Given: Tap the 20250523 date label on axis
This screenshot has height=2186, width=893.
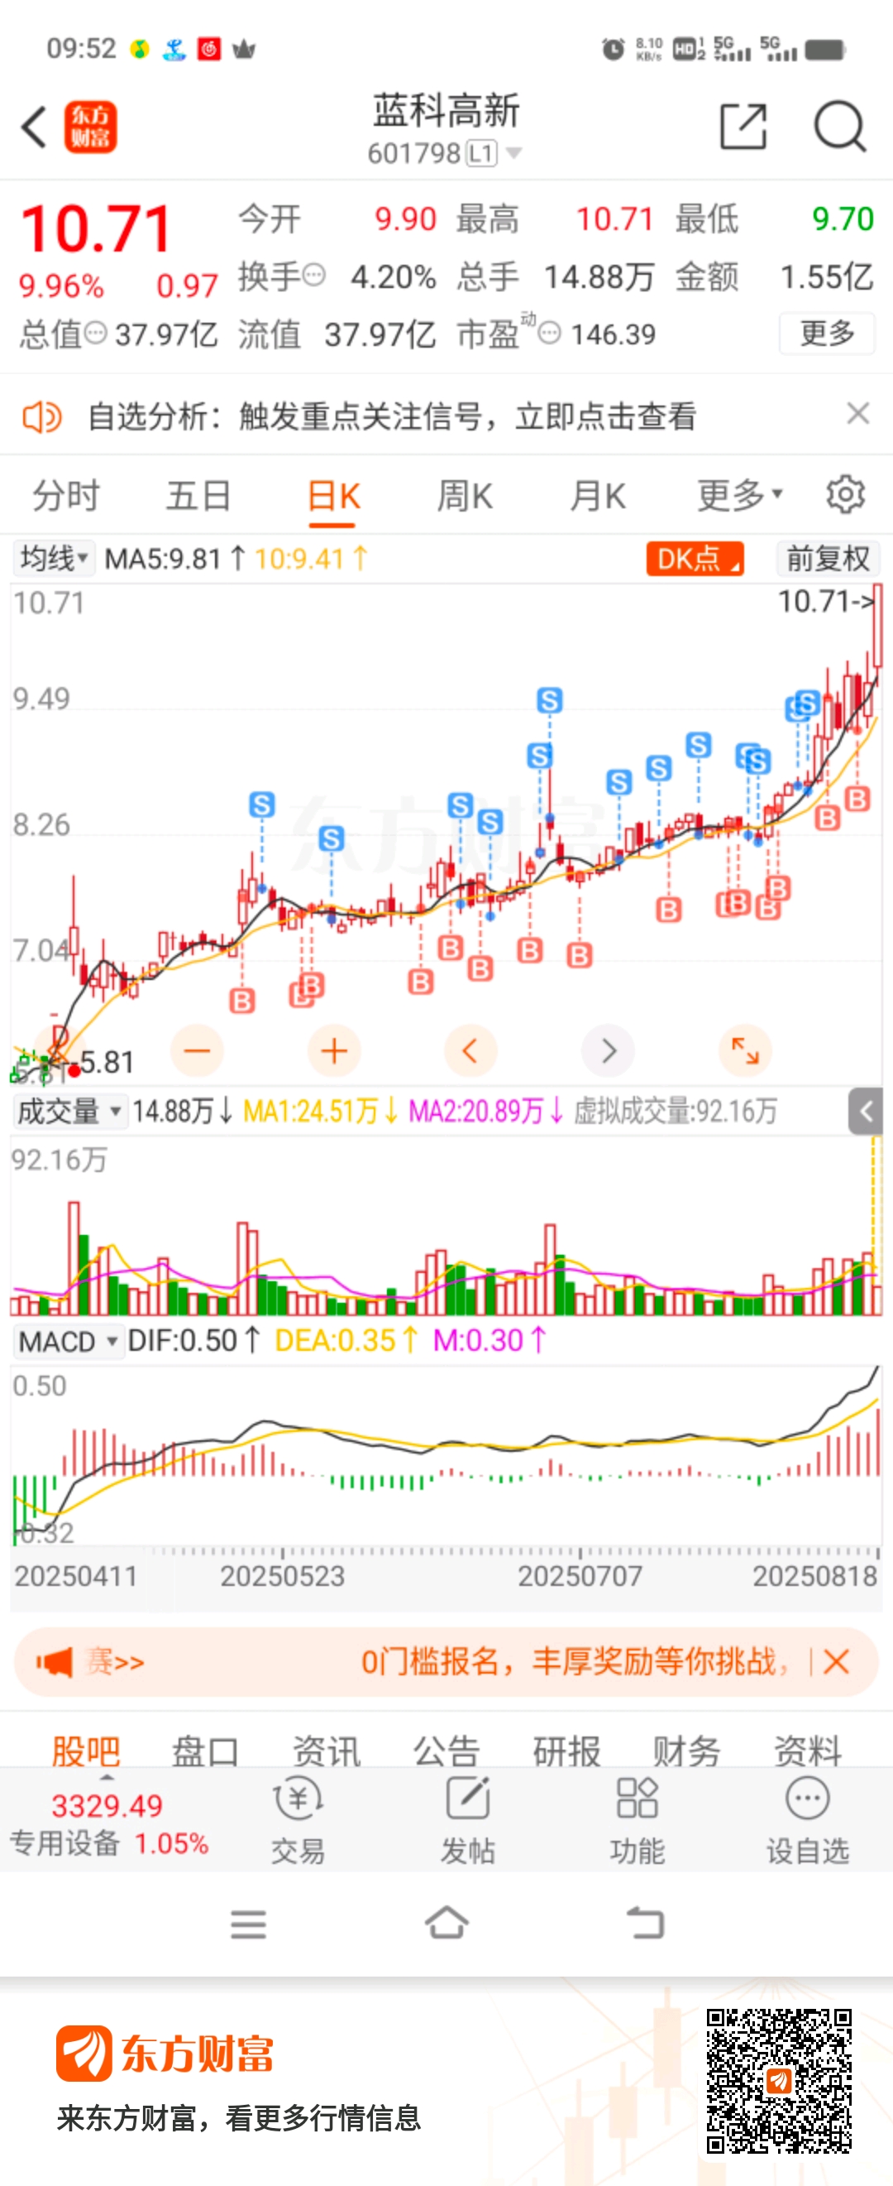Looking at the screenshot, I should pos(283,1576).
